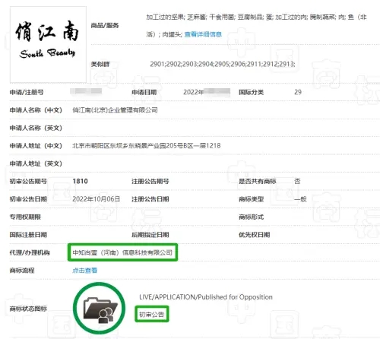Click the 国际分类 label
Image resolution: width=380 pixels, height=339 pixels.
point(251,92)
